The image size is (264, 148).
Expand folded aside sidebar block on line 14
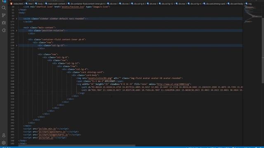click(x=16, y=18)
